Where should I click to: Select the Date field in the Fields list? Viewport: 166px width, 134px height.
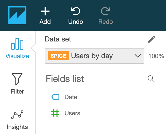click(x=71, y=97)
